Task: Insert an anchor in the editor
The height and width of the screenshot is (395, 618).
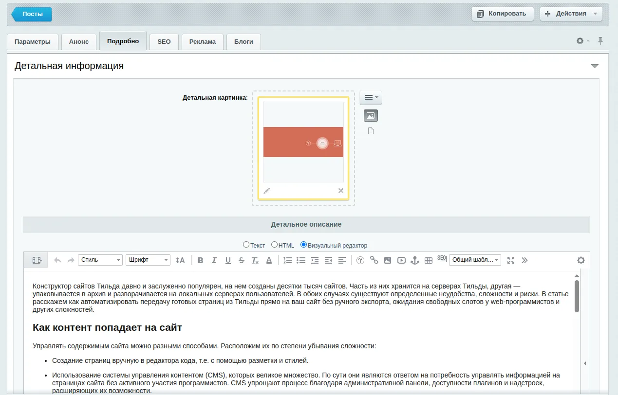Action: pyautogui.click(x=415, y=260)
